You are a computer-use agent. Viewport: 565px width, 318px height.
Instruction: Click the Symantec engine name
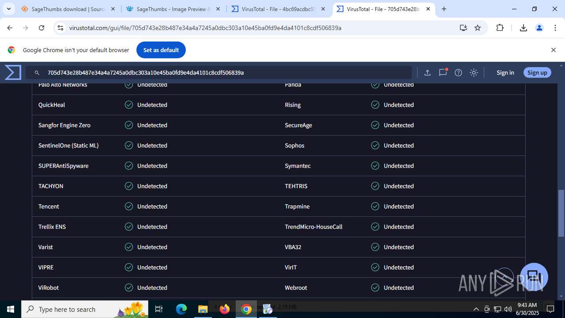click(x=298, y=166)
